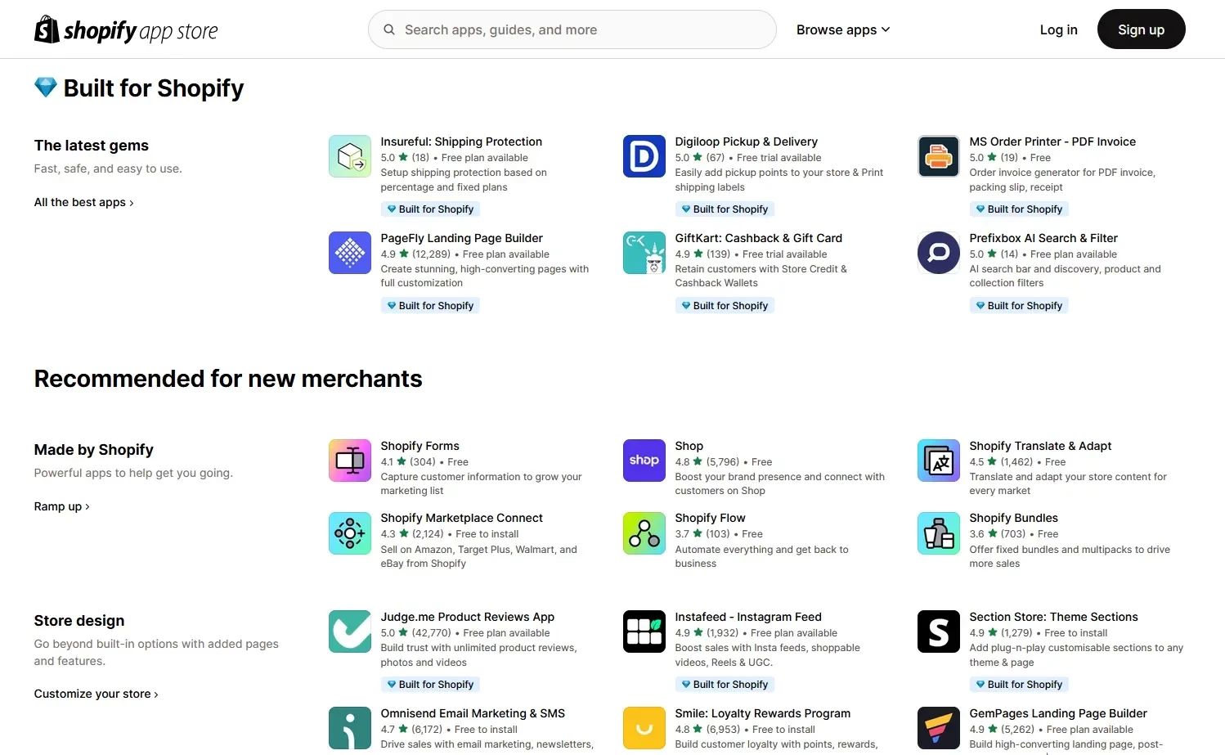Open Smile Loyalty Rewards icon
This screenshot has height=755, width=1225.
[644, 728]
